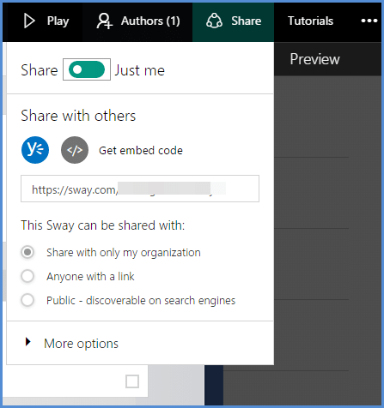Click the Play label text
Image resolution: width=384 pixels, height=408 pixels.
[58, 21]
